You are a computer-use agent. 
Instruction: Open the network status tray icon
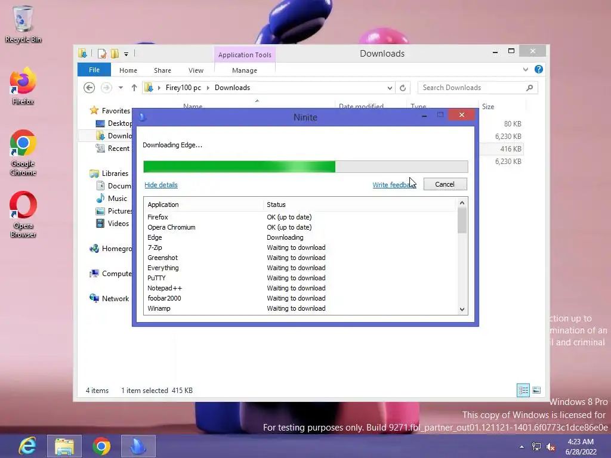coord(536,447)
